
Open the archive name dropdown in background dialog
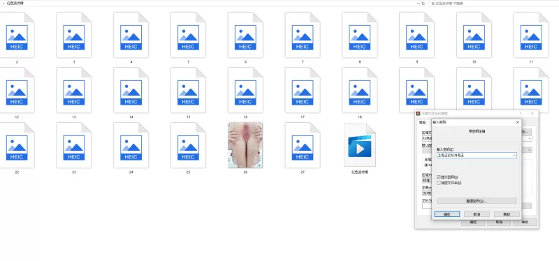[530, 138]
